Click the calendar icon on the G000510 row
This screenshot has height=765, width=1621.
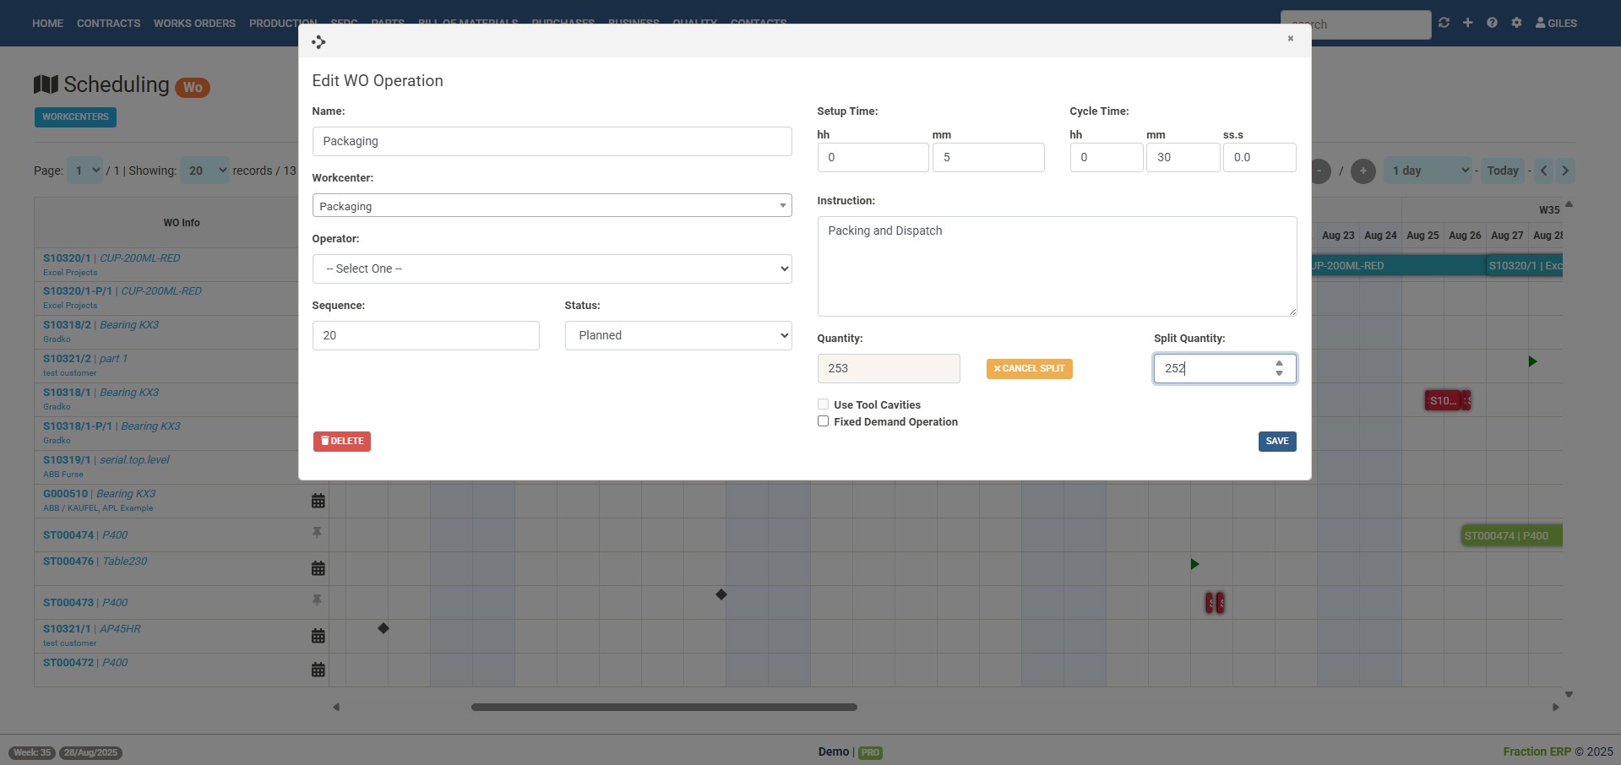[318, 501]
